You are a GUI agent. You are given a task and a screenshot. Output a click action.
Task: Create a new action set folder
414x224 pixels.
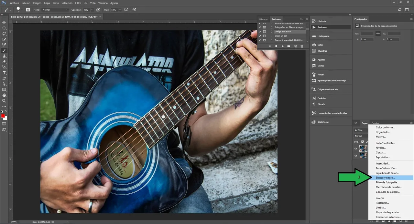pyautogui.click(x=289, y=46)
